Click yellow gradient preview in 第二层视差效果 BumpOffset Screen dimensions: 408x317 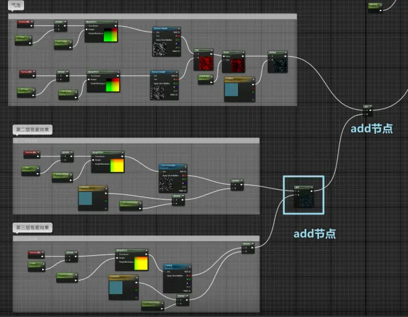click(117, 166)
